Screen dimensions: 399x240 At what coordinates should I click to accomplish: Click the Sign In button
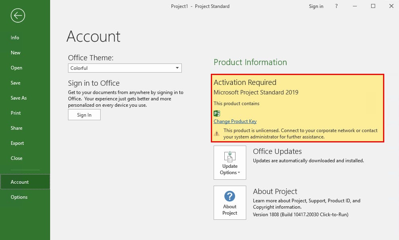click(84, 115)
